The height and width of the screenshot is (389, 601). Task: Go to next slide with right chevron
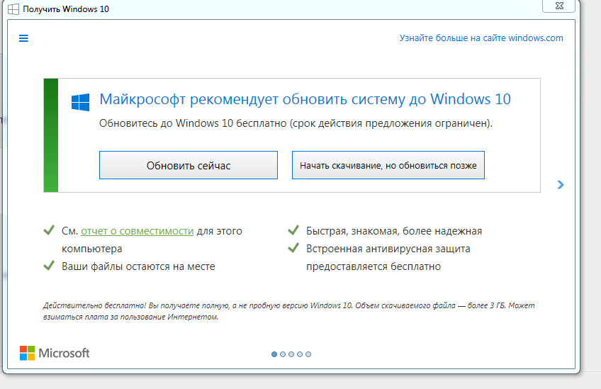(x=561, y=185)
